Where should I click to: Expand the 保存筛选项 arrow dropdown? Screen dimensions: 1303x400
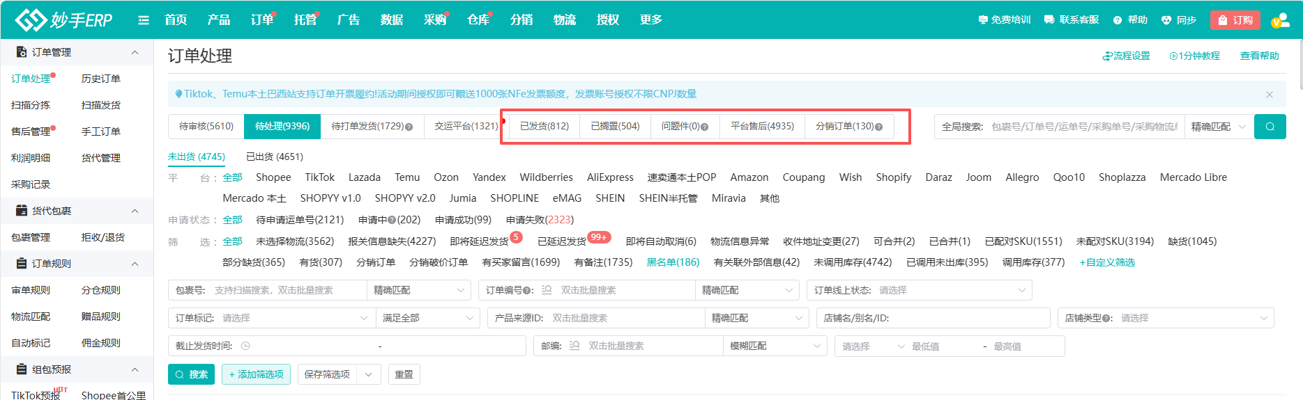[368, 374]
